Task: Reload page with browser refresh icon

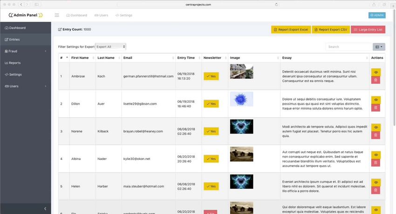Action: 277,4
